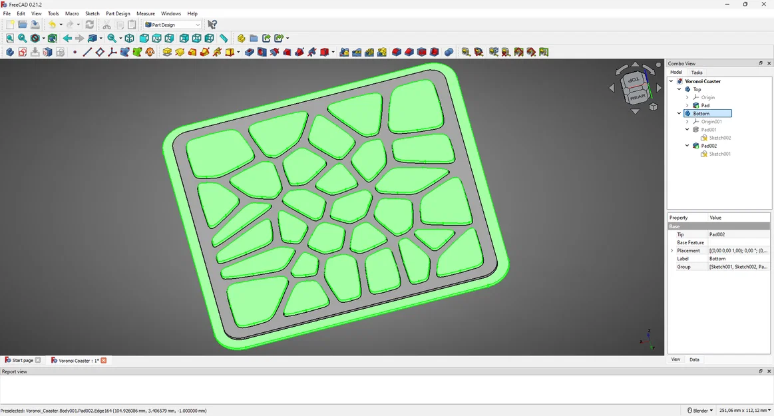The width and height of the screenshot is (774, 416).
Task: Go back with the teal left arrow
Action: (67, 38)
